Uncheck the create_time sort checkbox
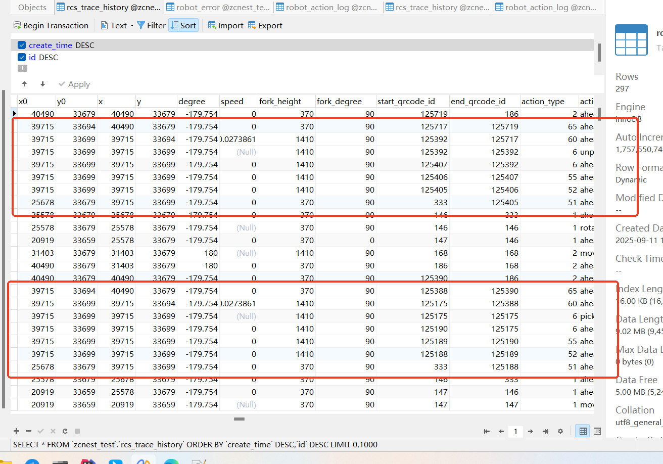The image size is (663, 464). (x=22, y=45)
